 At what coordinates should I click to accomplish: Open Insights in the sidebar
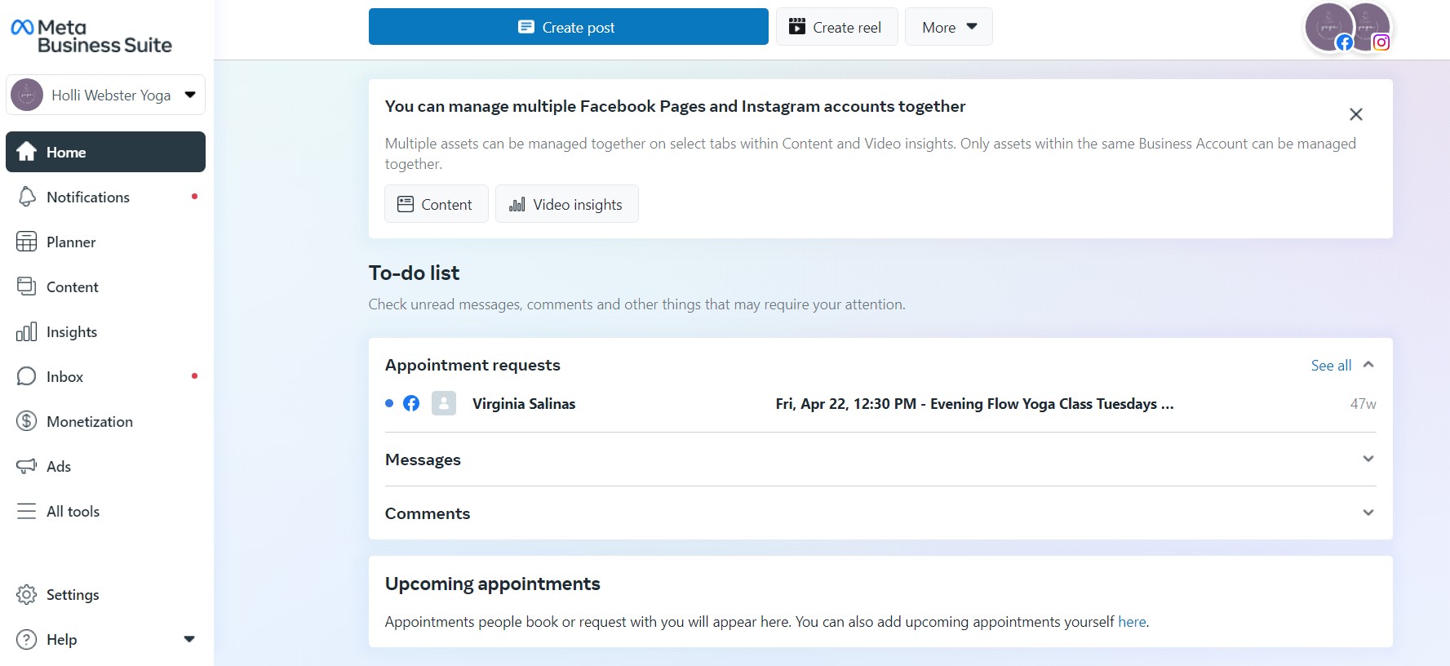click(x=105, y=331)
